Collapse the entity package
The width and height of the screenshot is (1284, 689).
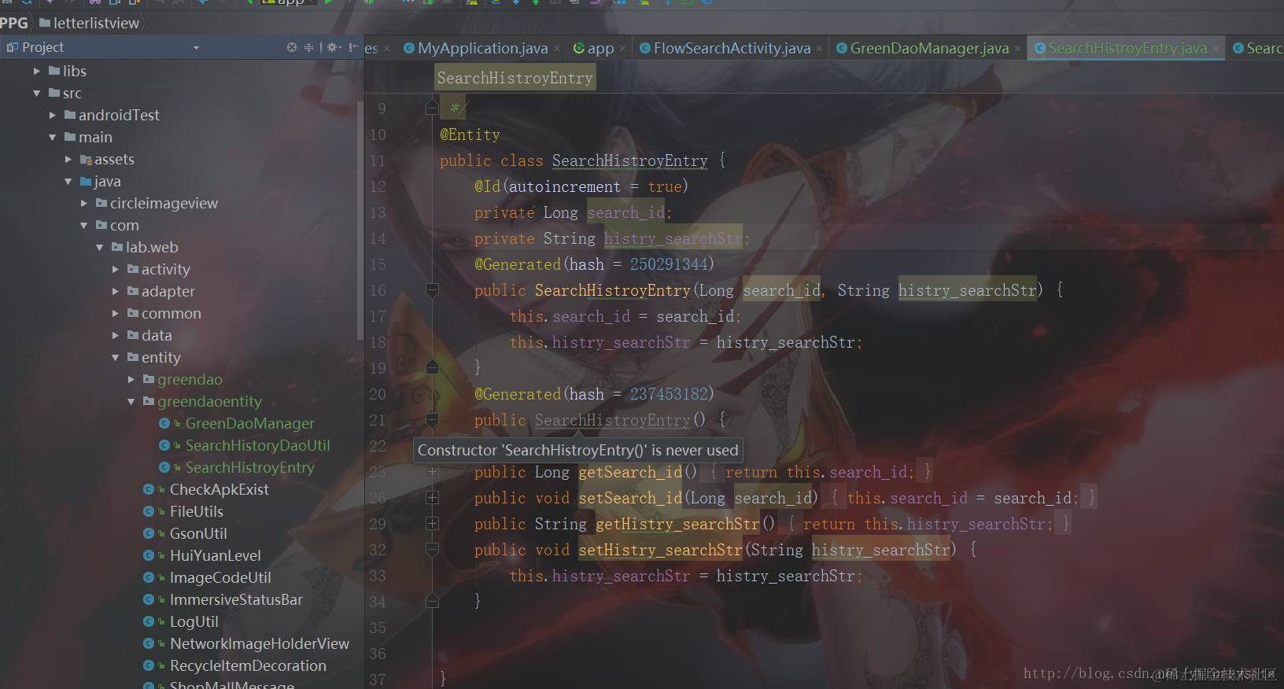[x=116, y=357]
